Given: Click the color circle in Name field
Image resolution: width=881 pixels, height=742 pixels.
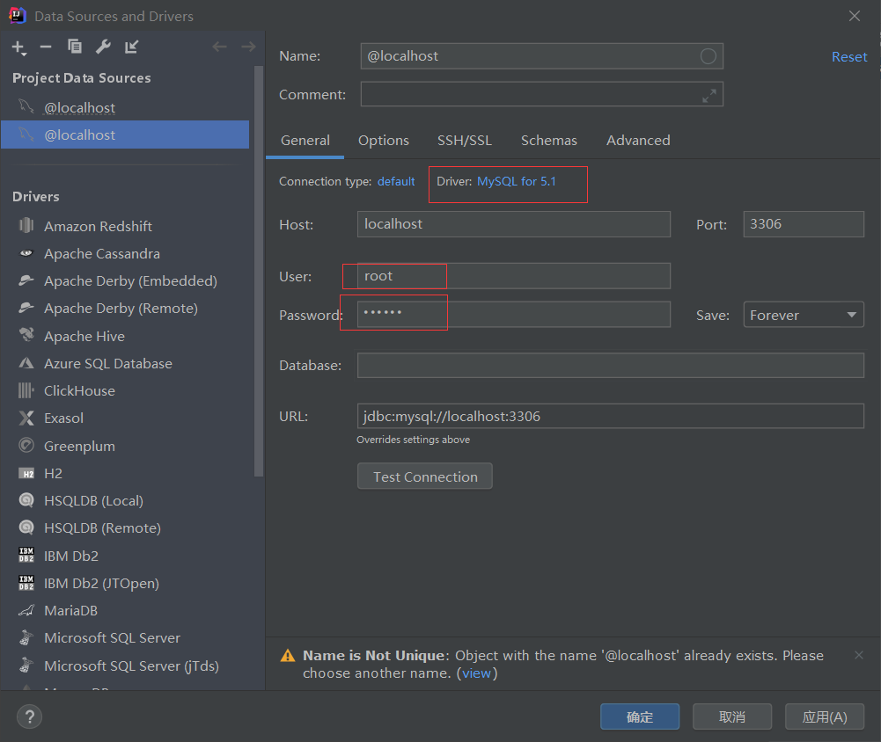Looking at the screenshot, I should click(x=708, y=56).
